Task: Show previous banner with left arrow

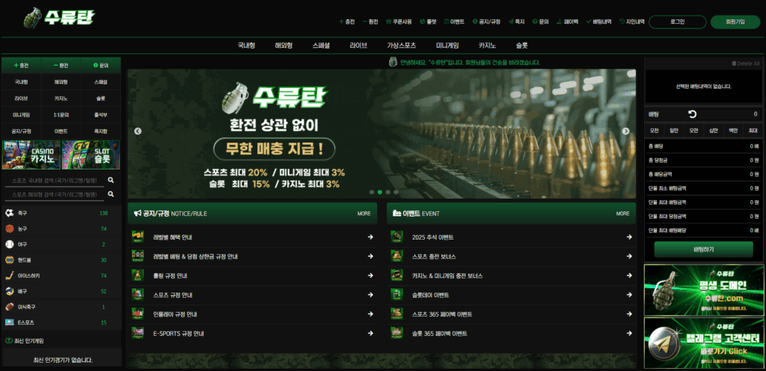Action: coord(138,131)
